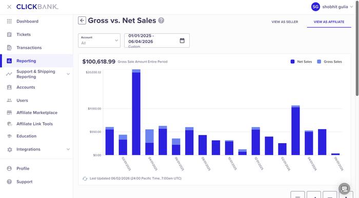The image size is (359, 198).
Task: Close the sidebar with the X icon
Action: tap(9, 7)
